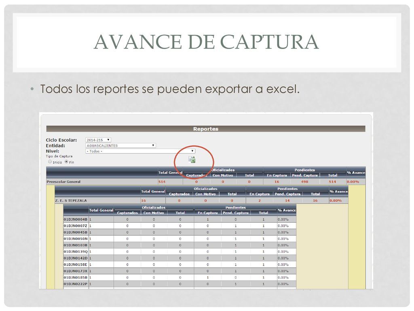This screenshot has width=414, height=311.
Task: Click En Captura value in 01DJN0185B row
Action: point(207,277)
